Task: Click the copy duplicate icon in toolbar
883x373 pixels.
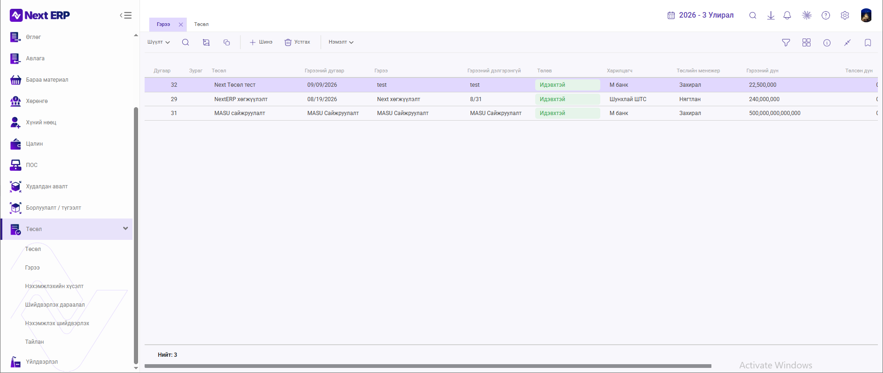Action: pyautogui.click(x=227, y=42)
